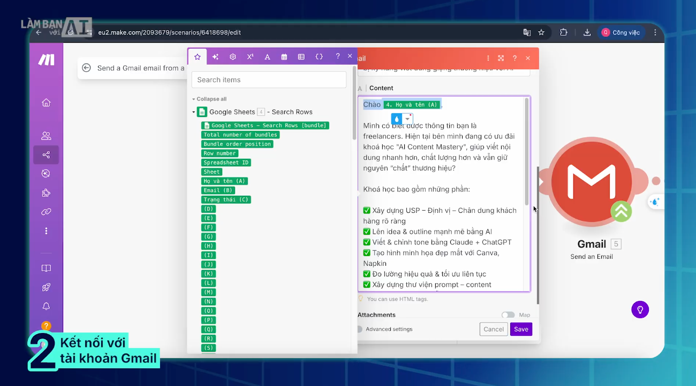Click the purple lightbulb assistant button
The height and width of the screenshot is (386, 696).
click(640, 309)
